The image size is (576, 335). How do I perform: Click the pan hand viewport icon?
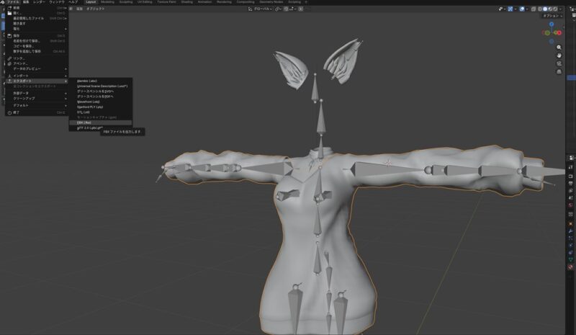coord(559,55)
